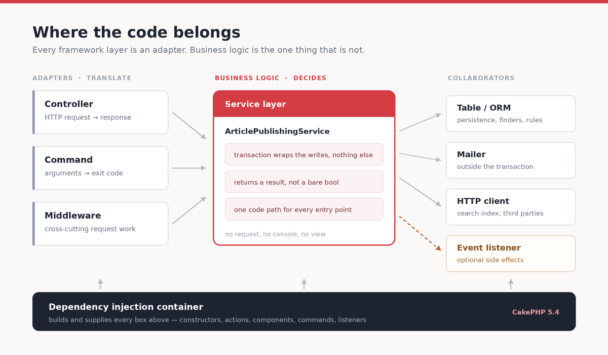Select 'one code path for every entry point'
Screen dimensions: 608x355
[304, 209]
